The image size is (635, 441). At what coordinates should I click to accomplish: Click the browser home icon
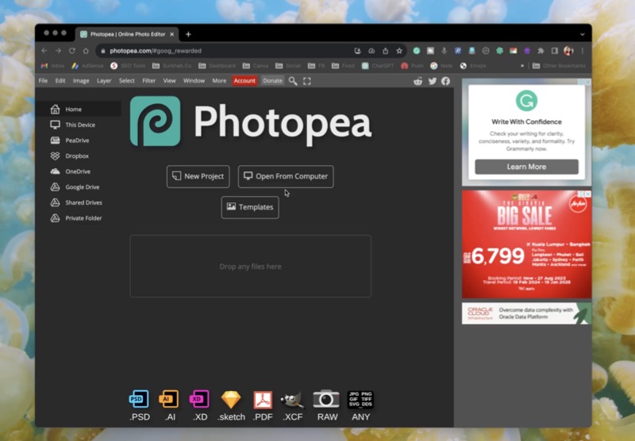click(86, 51)
